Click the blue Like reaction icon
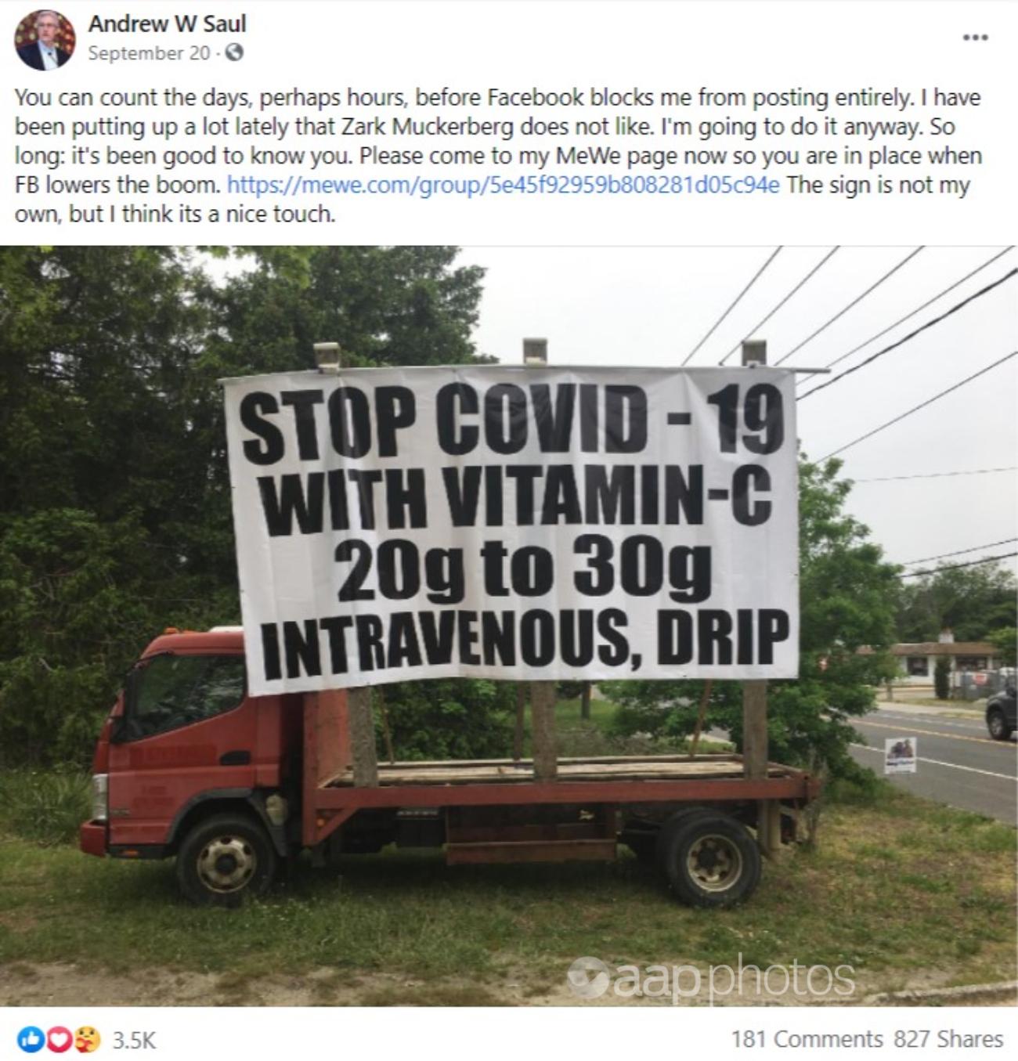This screenshot has width=1018, height=1061. click(33, 1038)
